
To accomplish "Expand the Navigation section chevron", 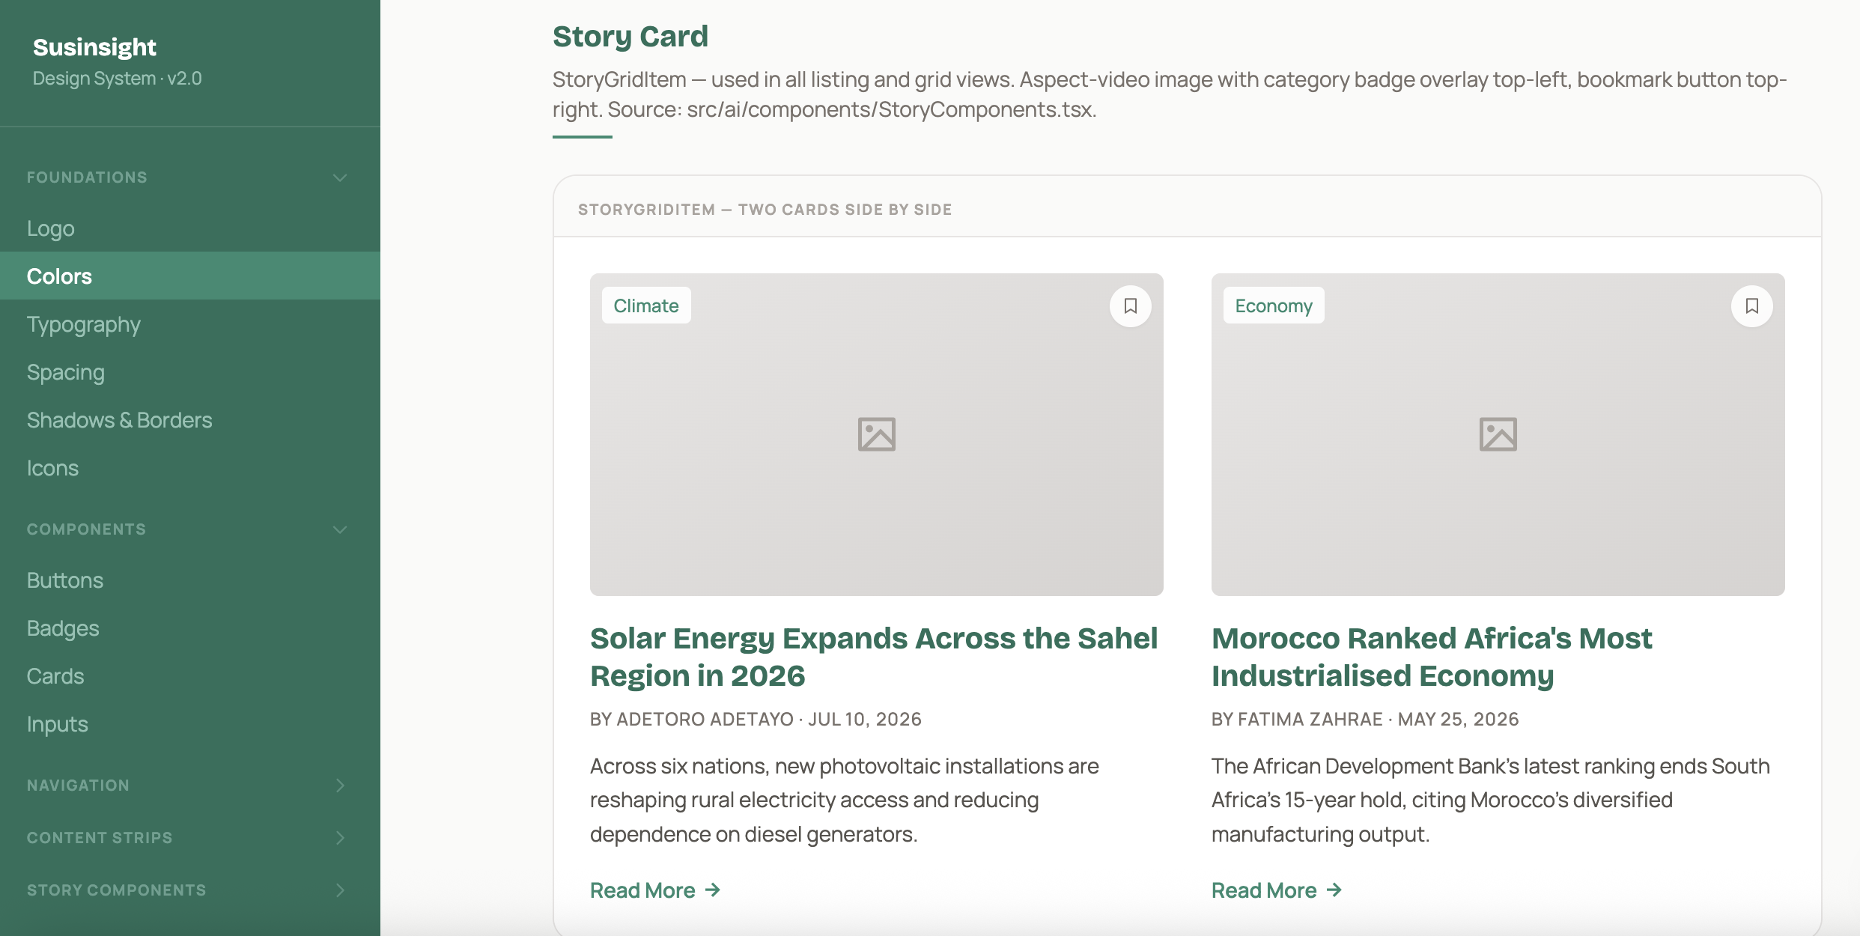I will click(340, 785).
